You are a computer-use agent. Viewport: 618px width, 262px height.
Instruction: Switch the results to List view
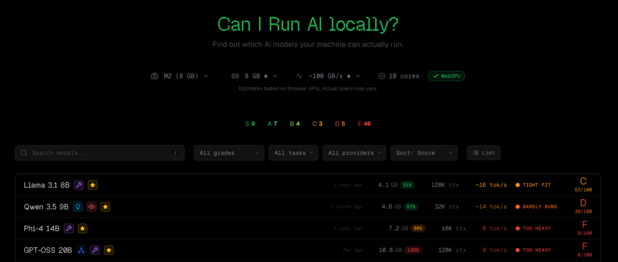(x=483, y=153)
